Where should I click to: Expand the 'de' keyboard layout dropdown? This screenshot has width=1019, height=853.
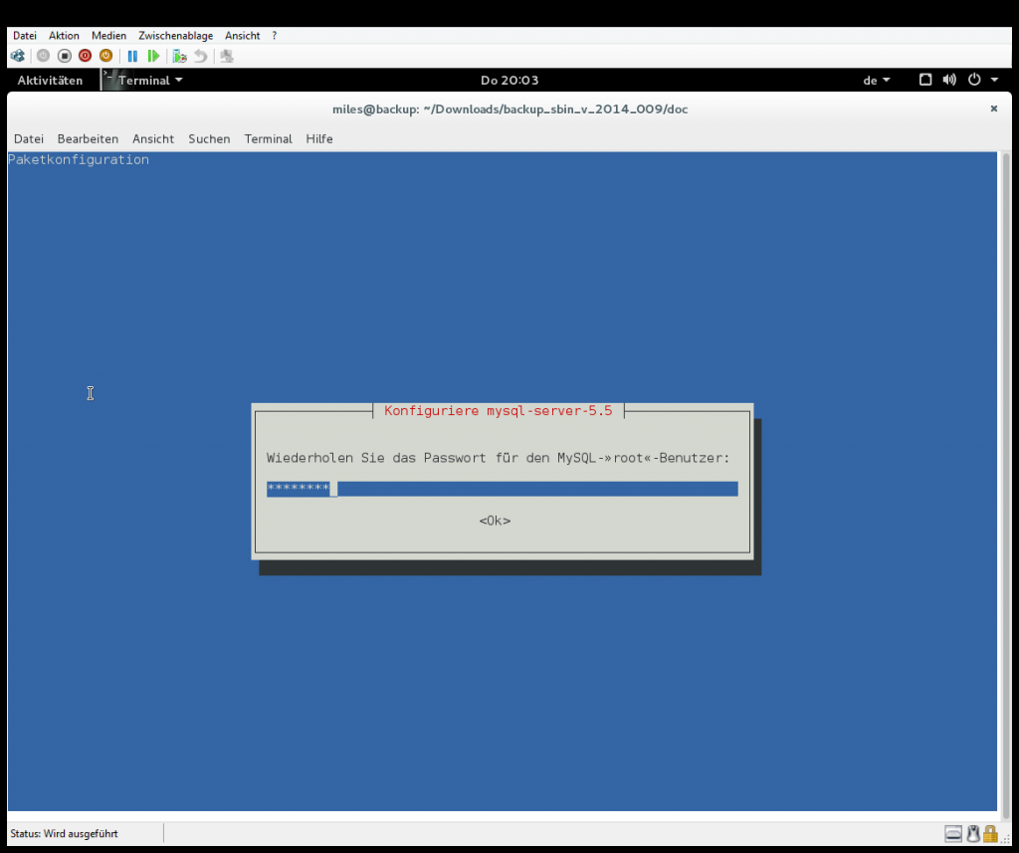click(876, 80)
